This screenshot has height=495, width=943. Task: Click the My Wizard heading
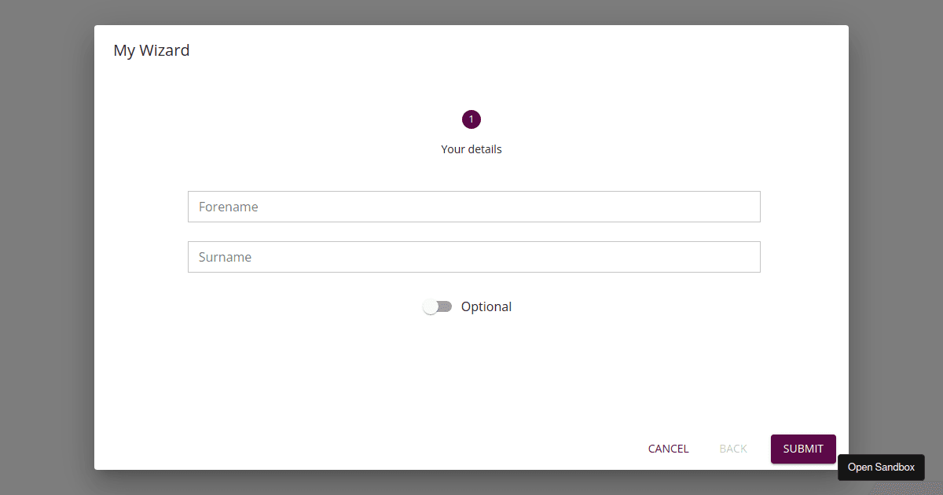click(151, 49)
